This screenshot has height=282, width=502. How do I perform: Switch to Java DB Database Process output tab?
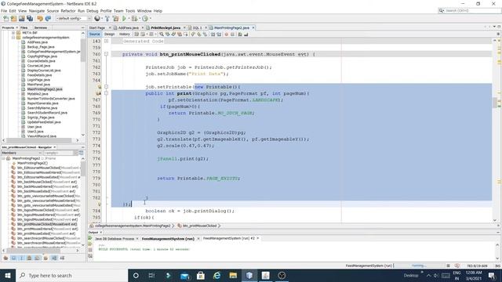(x=115, y=239)
